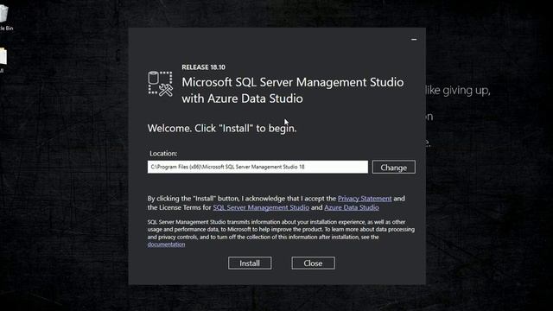553x311 pixels.
Task: Open the Privacy Statement link
Action: pos(365,199)
